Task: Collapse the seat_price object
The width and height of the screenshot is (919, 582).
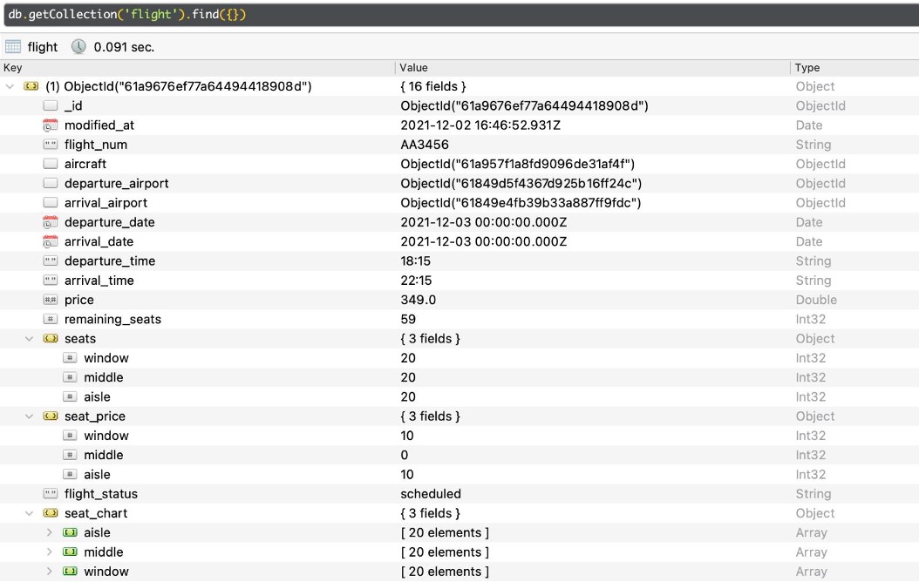Action: click(30, 416)
